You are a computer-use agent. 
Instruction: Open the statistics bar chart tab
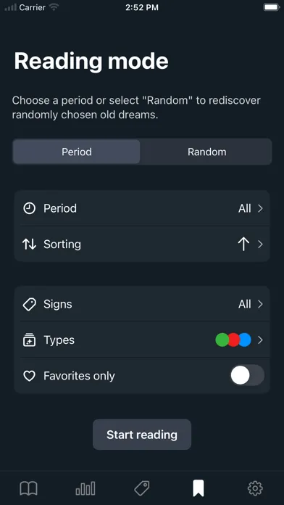pos(85,488)
